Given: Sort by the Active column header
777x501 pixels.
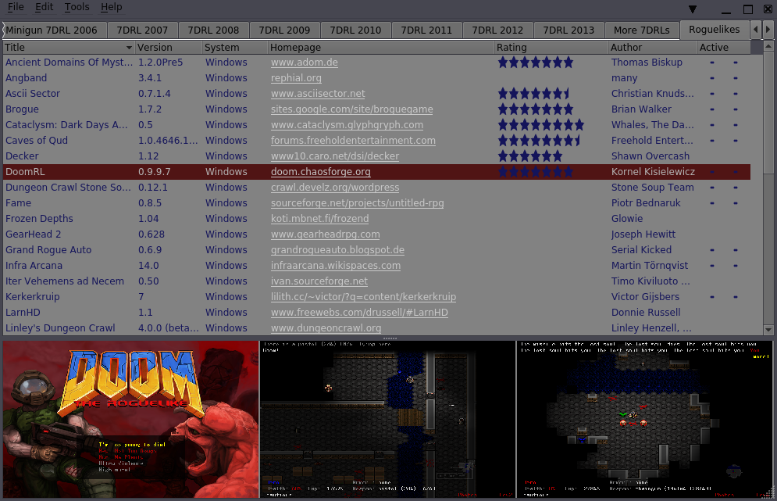Looking at the screenshot, I should tap(723, 47).
